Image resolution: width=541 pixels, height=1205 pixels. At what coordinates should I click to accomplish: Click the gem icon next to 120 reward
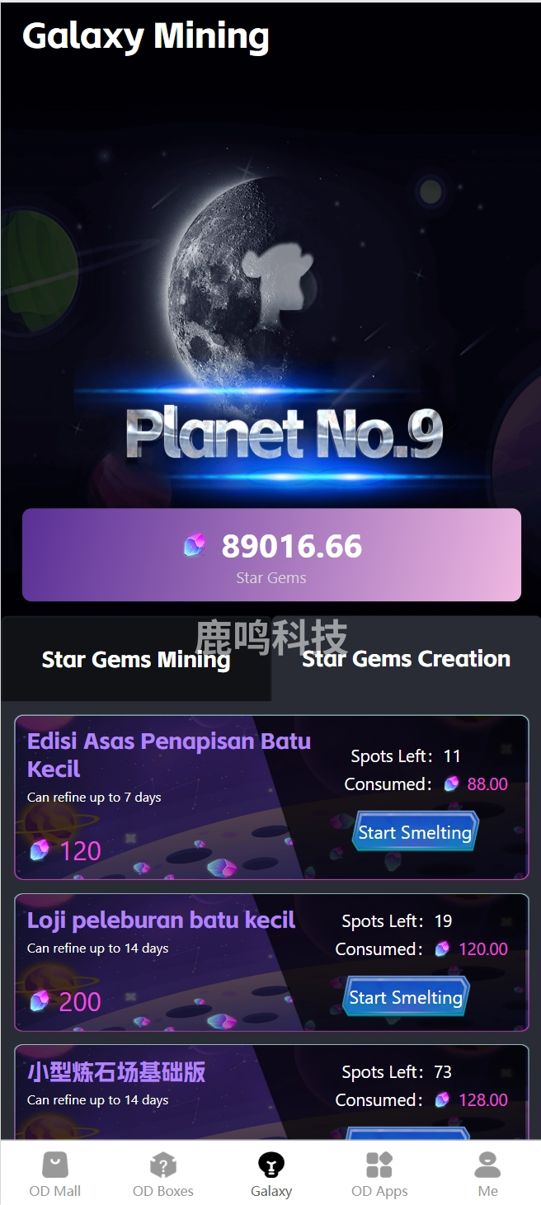click(40, 850)
